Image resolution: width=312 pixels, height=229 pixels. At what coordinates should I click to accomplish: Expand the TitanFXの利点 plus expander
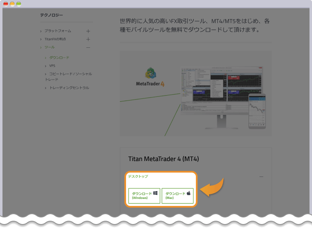[x=88, y=39]
